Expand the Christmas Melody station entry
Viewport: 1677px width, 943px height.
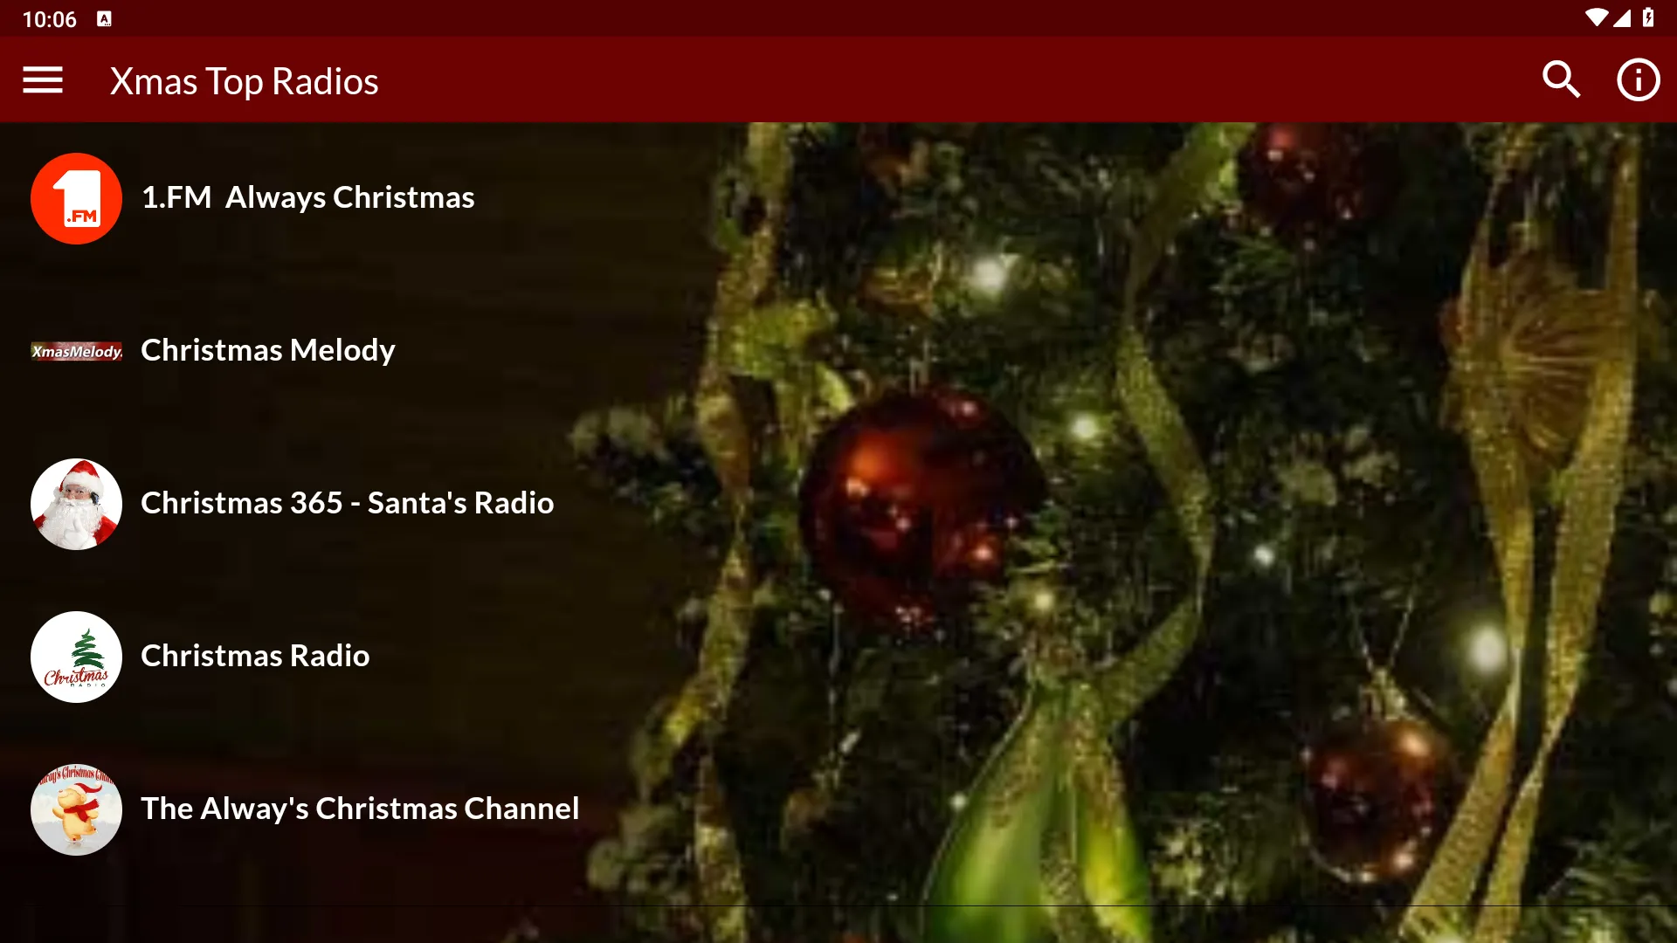pyautogui.click(x=268, y=349)
